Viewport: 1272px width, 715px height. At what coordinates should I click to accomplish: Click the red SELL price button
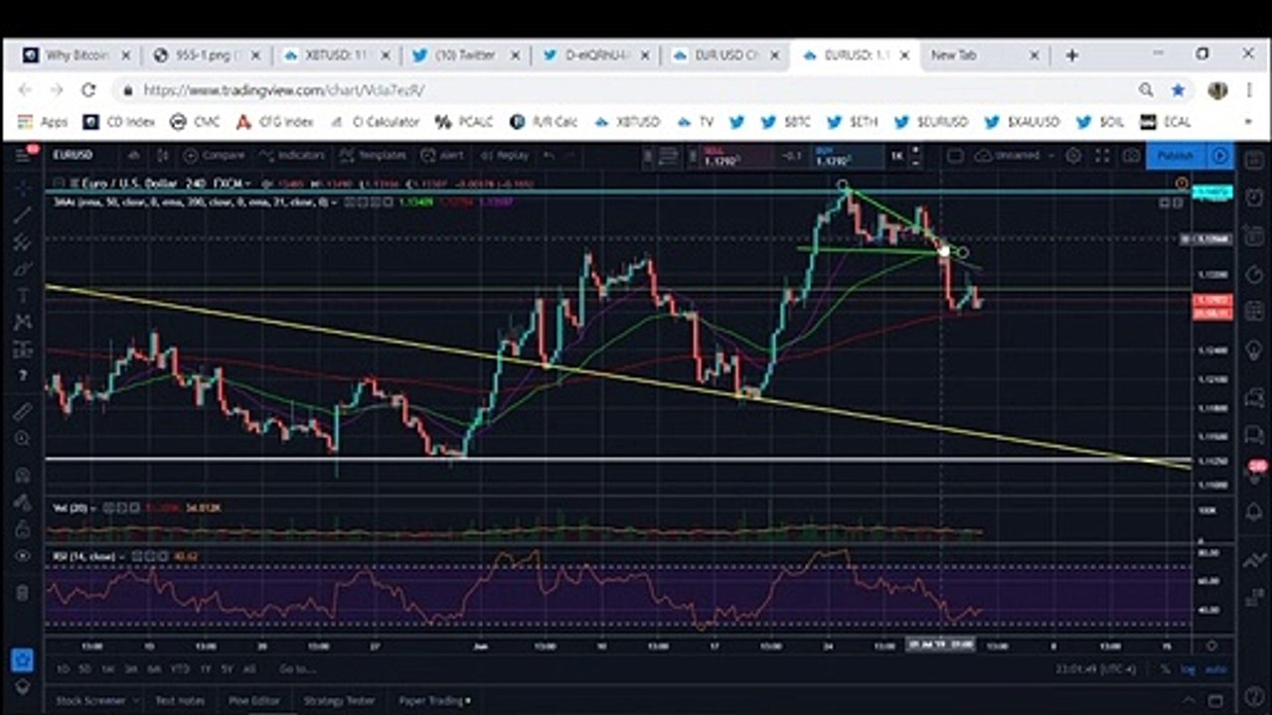click(x=736, y=156)
